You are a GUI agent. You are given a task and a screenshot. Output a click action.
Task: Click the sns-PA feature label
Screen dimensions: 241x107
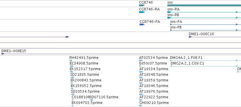[176, 22]
